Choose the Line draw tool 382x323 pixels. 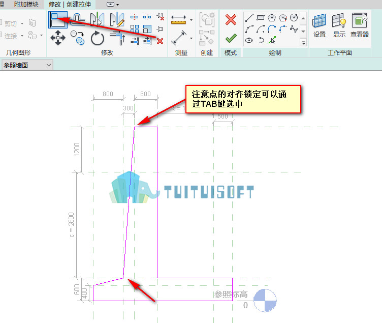tap(249, 18)
